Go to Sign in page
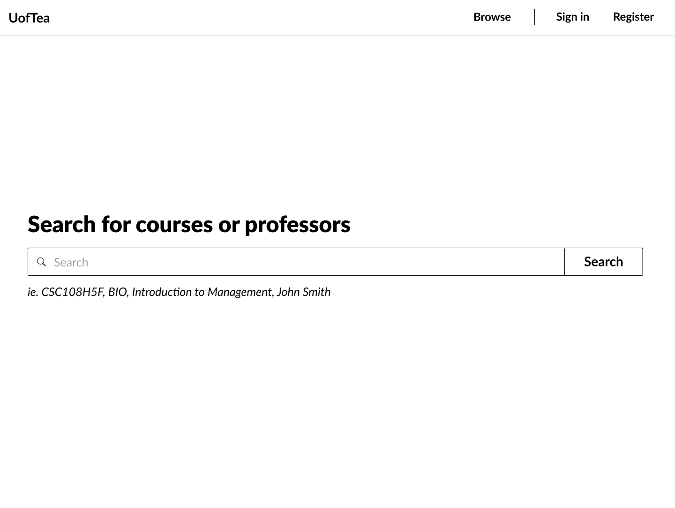Image resolution: width=675 pixels, height=508 pixels. coord(572,17)
